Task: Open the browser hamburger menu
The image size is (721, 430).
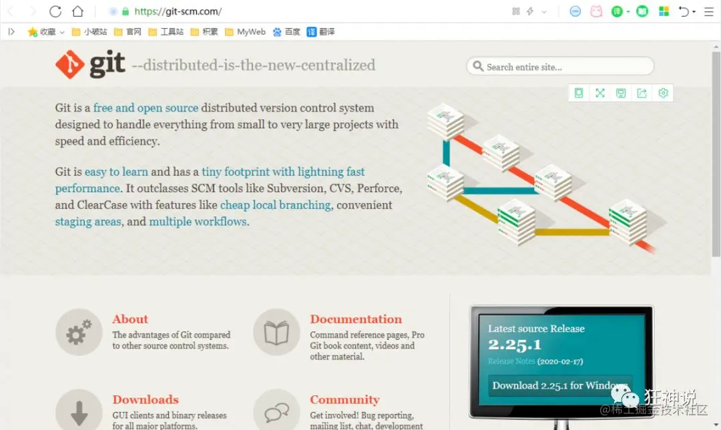Action: pyautogui.click(x=709, y=12)
